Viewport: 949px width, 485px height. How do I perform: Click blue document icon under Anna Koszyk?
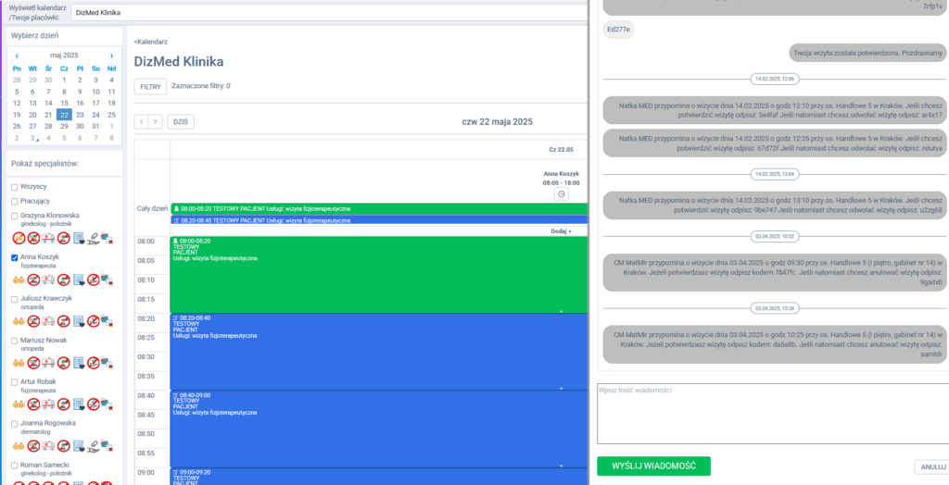pos(79,280)
